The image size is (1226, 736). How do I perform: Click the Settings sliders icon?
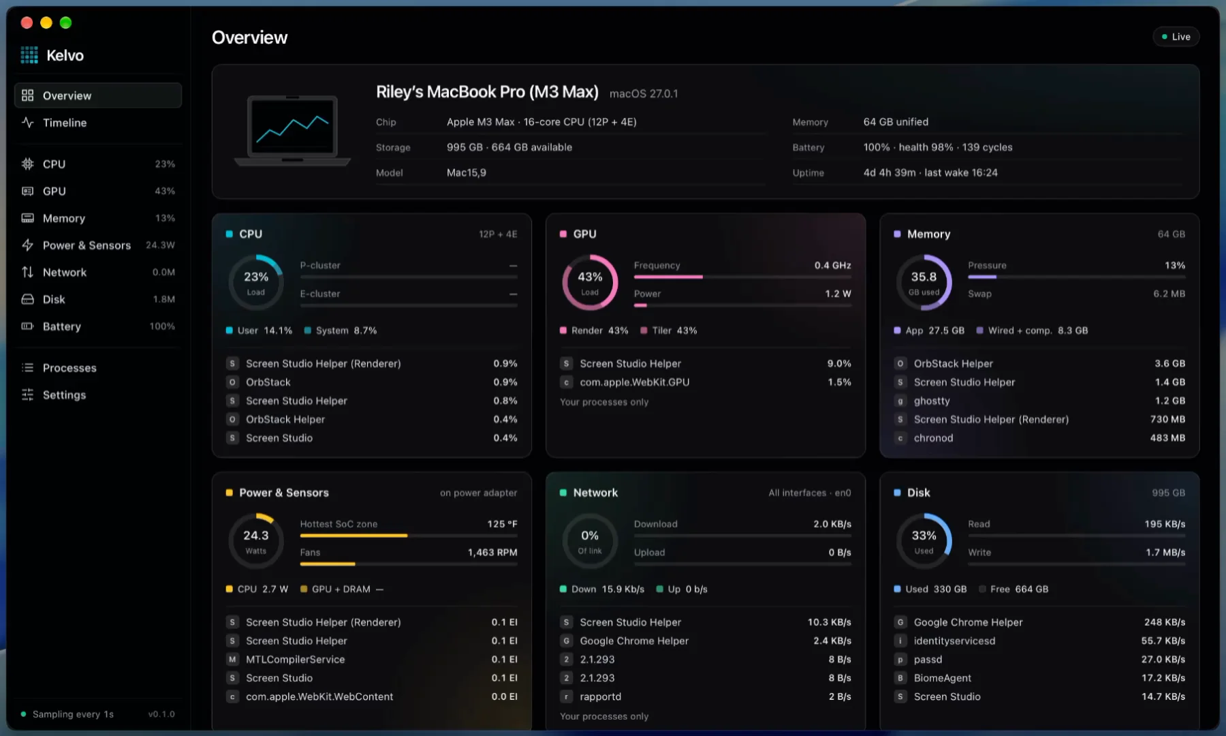[x=27, y=395]
